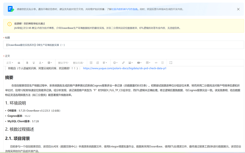The width and height of the screenshot is (245, 153).
Task: Open the font color dropdown
Action: (x=41, y=63)
